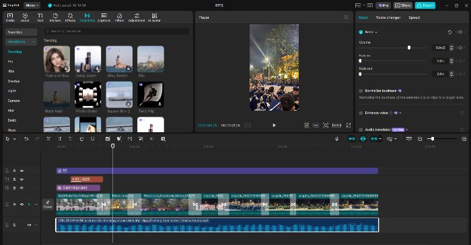
Task: Download the Delay Zoom transition
Action: [x=98, y=68]
